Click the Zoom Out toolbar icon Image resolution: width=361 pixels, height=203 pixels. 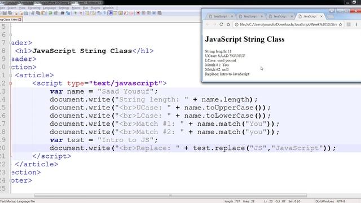point(81,13)
